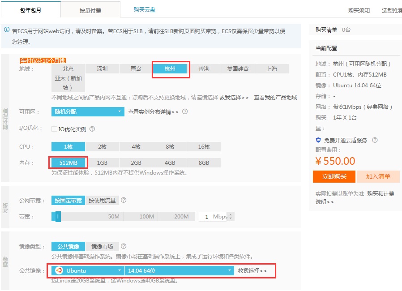Click help icon next to IO优化实例
Image resolution: width=402 pixels, height=291 pixels.
(x=92, y=129)
